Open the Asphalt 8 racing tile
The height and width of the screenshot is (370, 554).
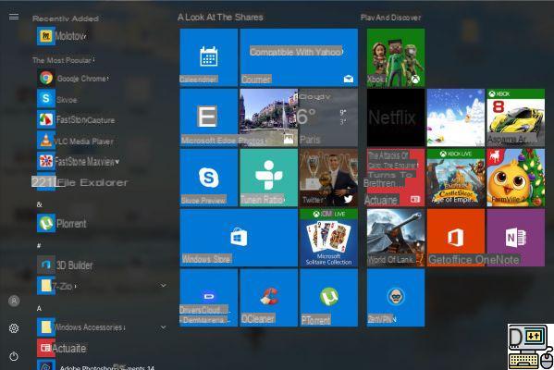pyautogui.click(x=516, y=117)
